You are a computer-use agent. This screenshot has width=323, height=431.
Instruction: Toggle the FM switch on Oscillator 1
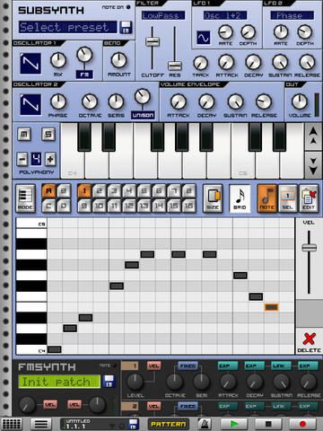pos(84,75)
